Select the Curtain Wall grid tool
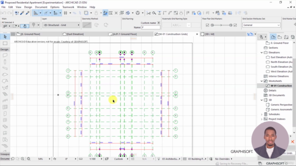 (5, 107)
